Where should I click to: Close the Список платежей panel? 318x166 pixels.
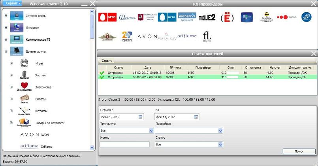pos(314,54)
